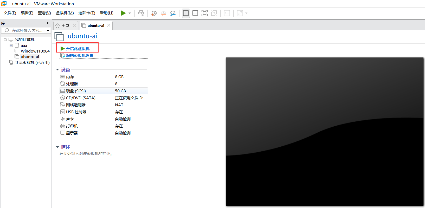
Task: Click the NAT network value
Action: (x=119, y=105)
